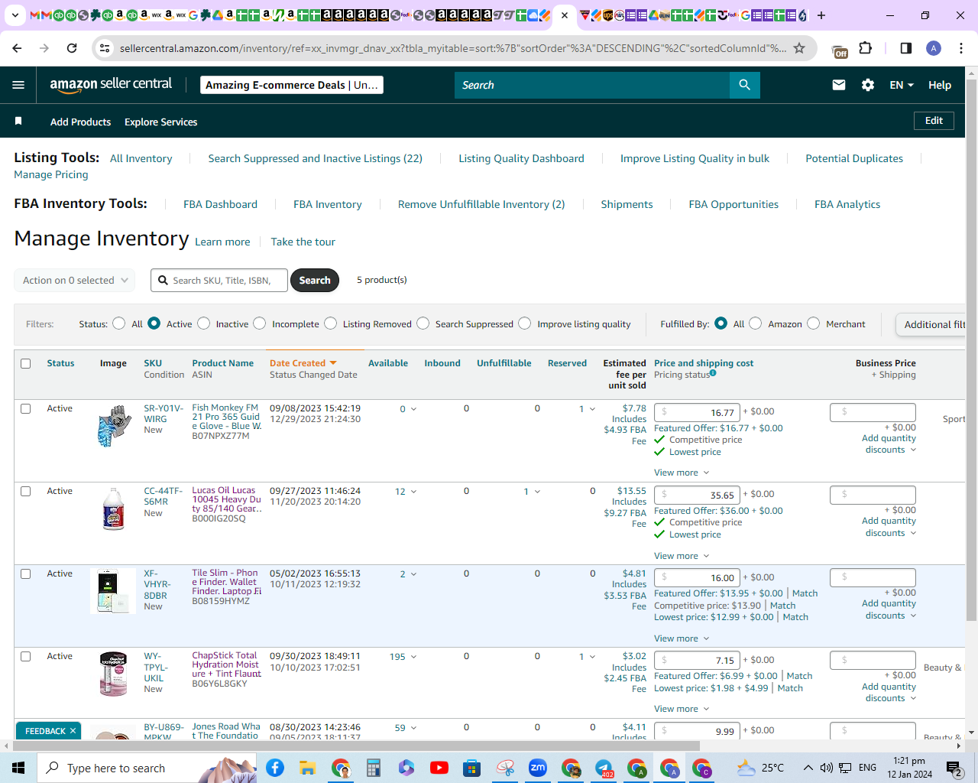Open the Action on 0 selected dropdown
This screenshot has width=978, height=783.
(x=75, y=281)
